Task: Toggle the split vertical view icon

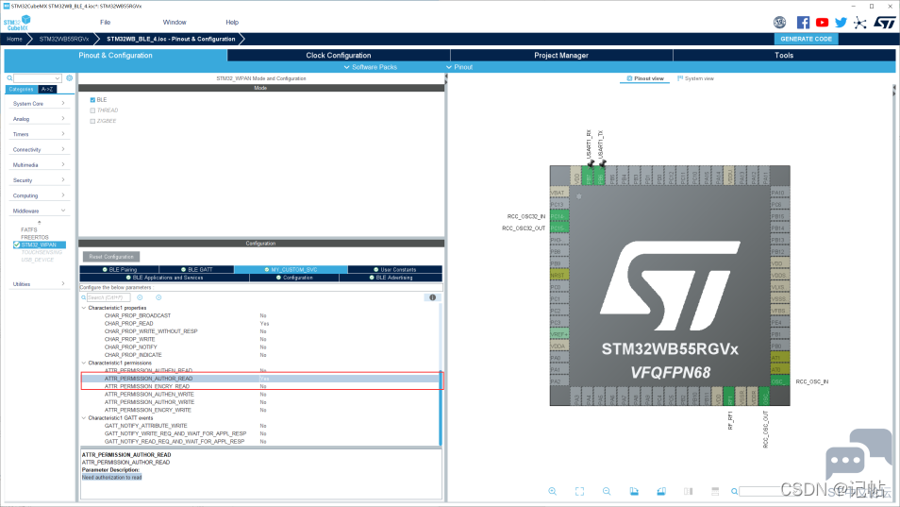Action: coord(688,492)
